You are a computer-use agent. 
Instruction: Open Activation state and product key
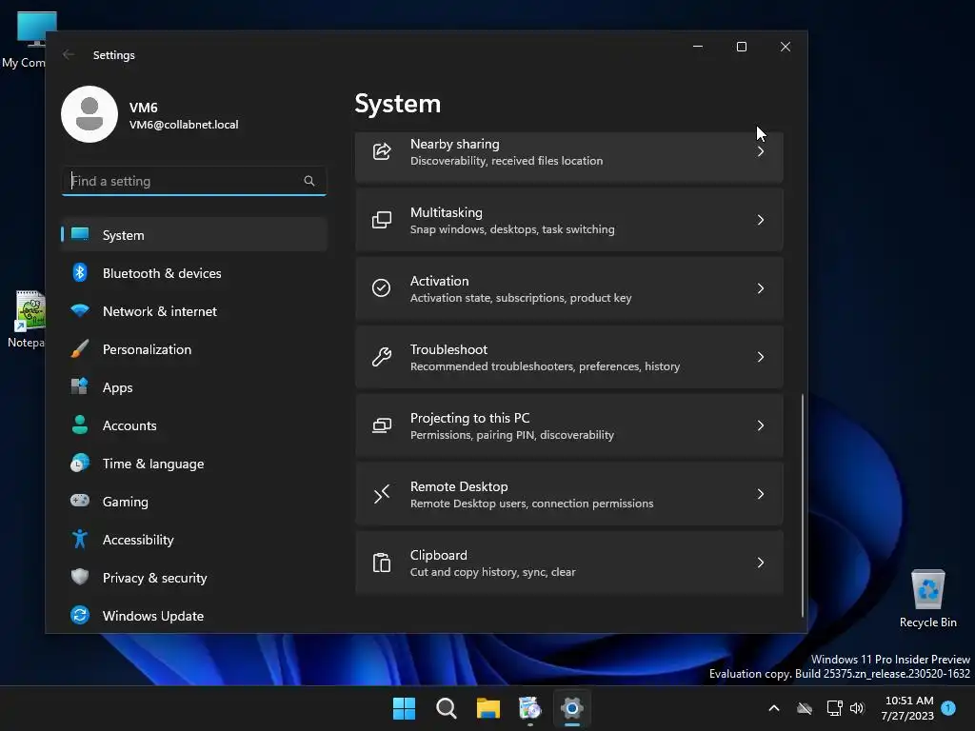pyautogui.click(x=569, y=287)
